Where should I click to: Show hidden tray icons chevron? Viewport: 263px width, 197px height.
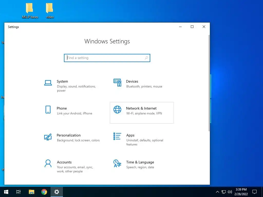[217, 192]
